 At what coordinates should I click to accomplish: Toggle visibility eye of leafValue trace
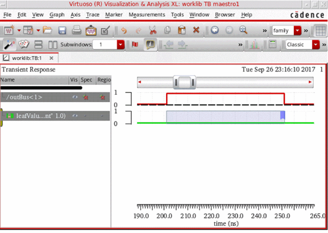point(75,116)
